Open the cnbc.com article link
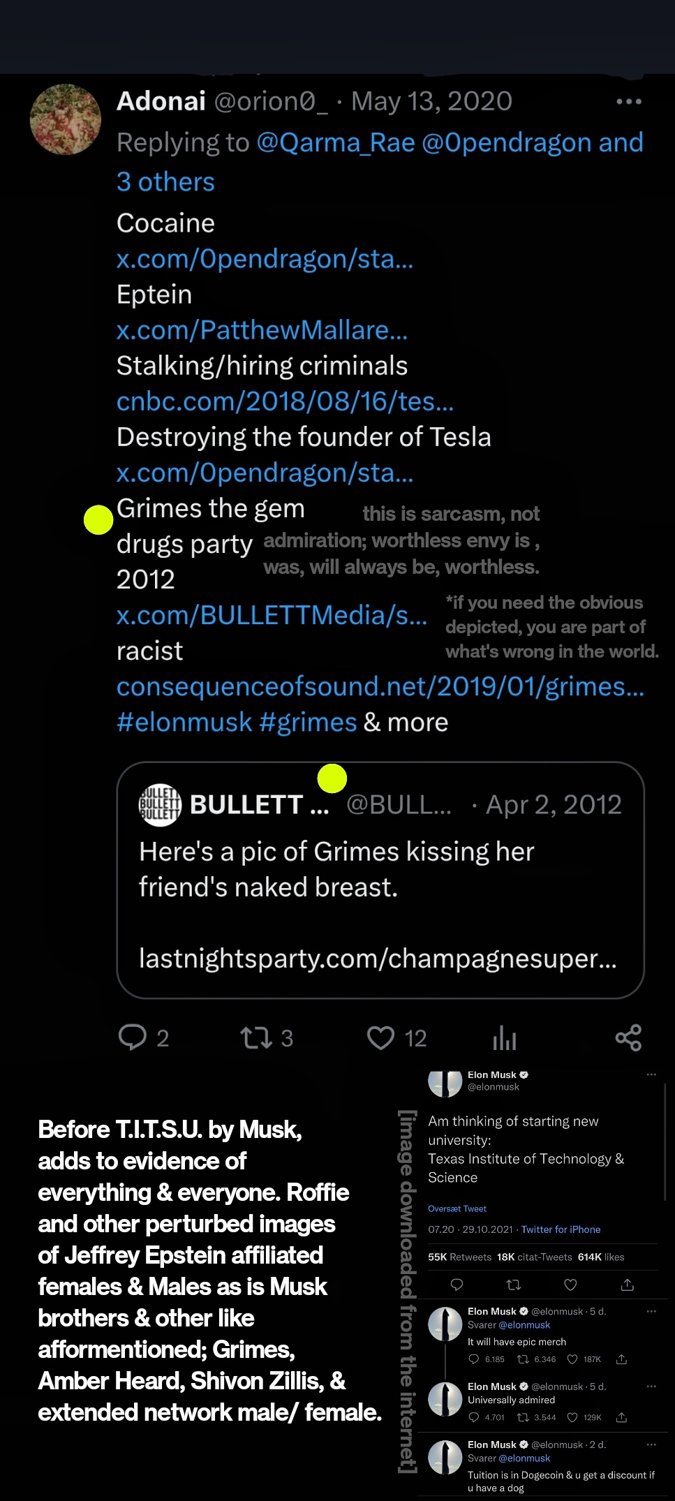The height and width of the screenshot is (1501, 675). tap(285, 401)
